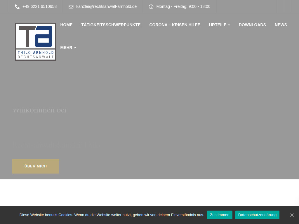Expand the URTEILE menu chevron

229,25
